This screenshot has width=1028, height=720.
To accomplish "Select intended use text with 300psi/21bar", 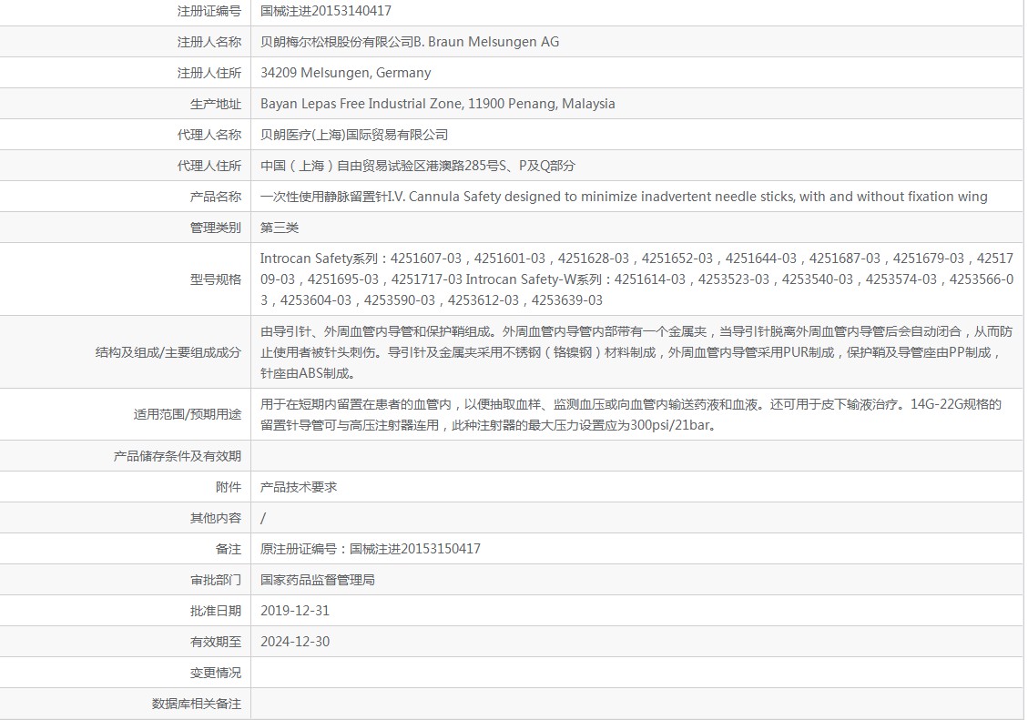I will click(631, 415).
